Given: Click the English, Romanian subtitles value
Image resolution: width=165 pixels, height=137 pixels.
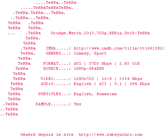Looking at the screenshot, I should point(95,94).
